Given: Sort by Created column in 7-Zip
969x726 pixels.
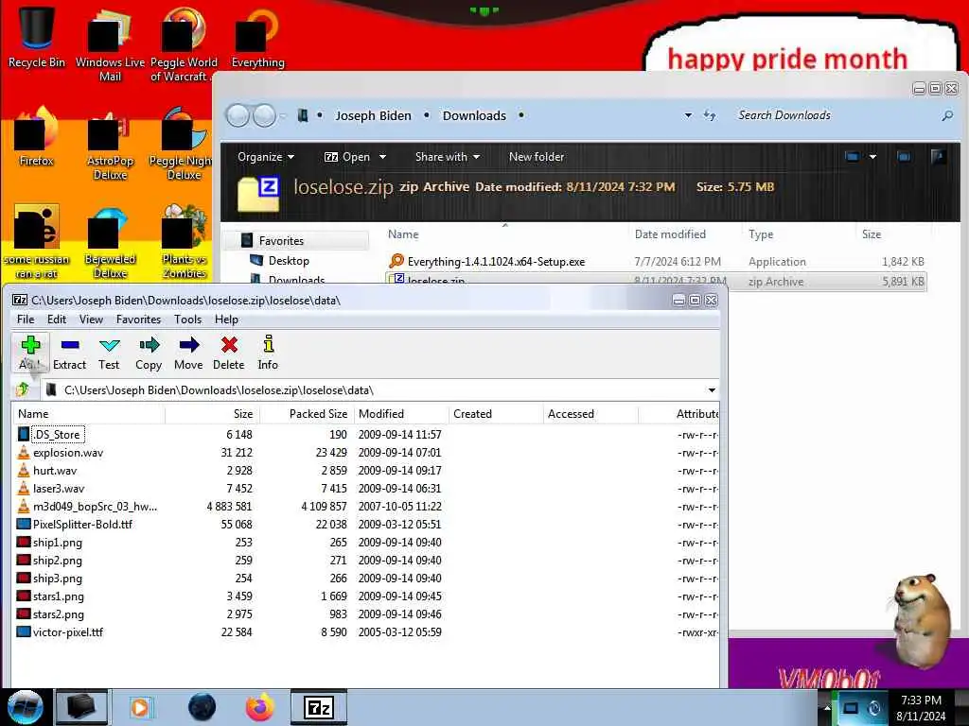Looking at the screenshot, I should [x=496, y=414].
